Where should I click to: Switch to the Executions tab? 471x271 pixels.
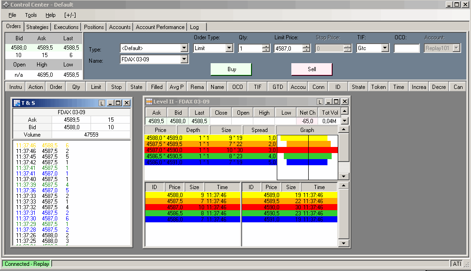click(x=66, y=27)
